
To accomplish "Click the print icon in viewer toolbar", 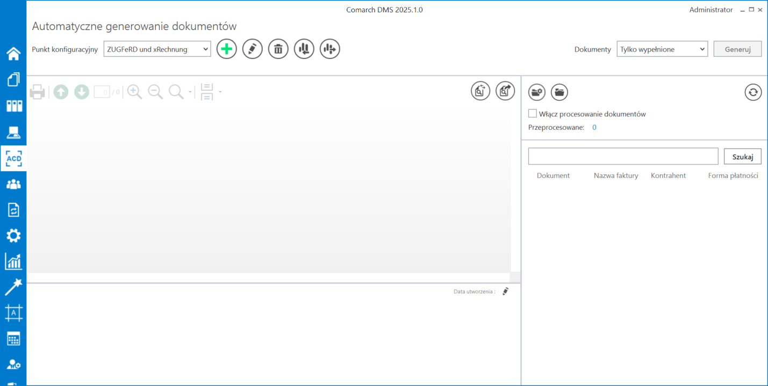I will click(x=38, y=92).
